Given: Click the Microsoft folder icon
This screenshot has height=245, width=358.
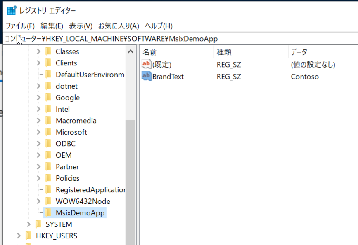Looking at the screenshot, I should coord(48,132).
